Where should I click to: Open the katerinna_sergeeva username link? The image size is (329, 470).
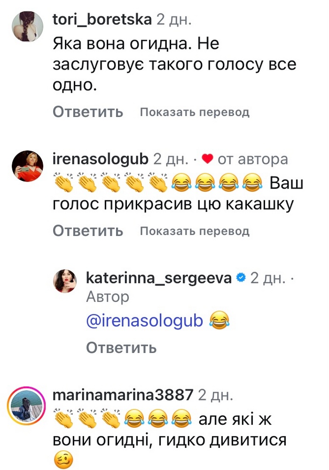(159, 278)
